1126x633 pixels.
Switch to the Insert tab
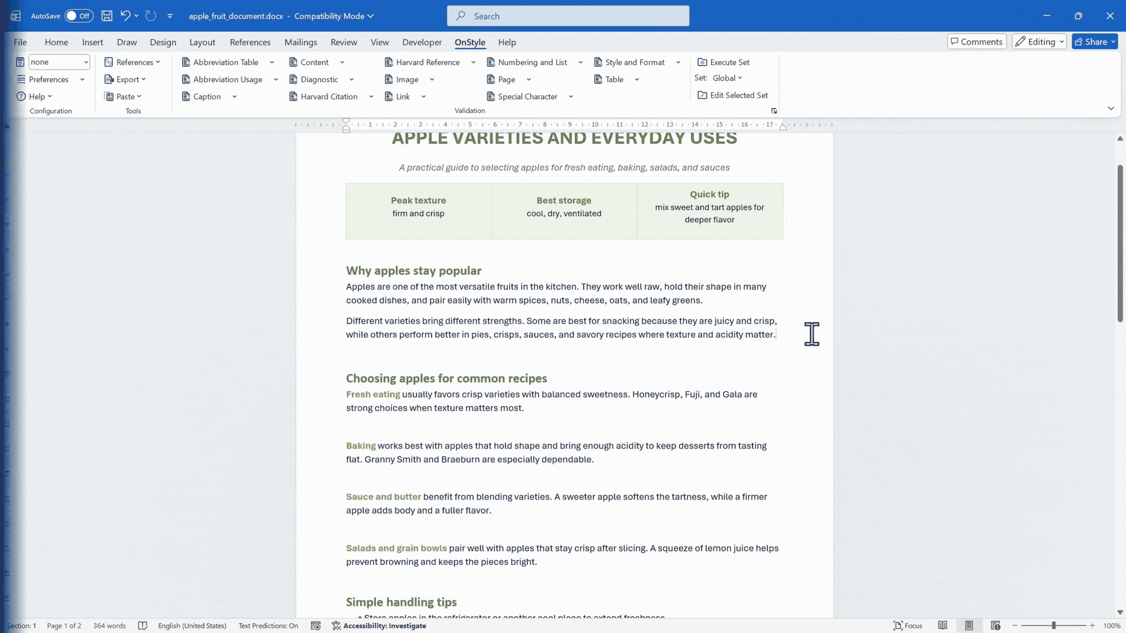pyautogui.click(x=93, y=42)
